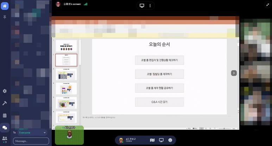Open the three-dot options menu at top
The height and width of the screenshot is (146, 272).
[x=150, y=6]
